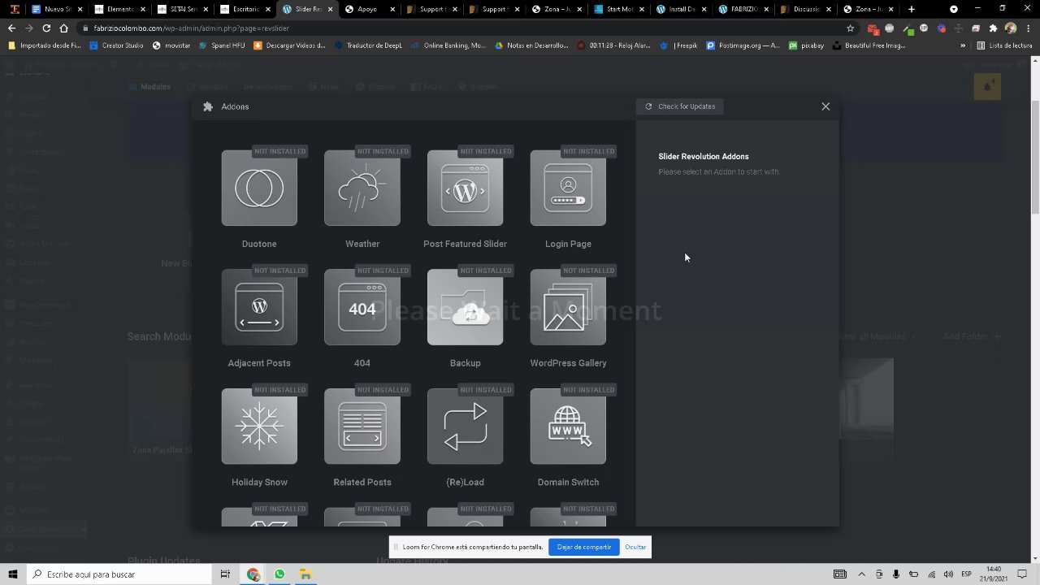Viewport: 1040px width, 585px height.
Task: Open Chrome from the taskbar
Action: coord(253,574)
